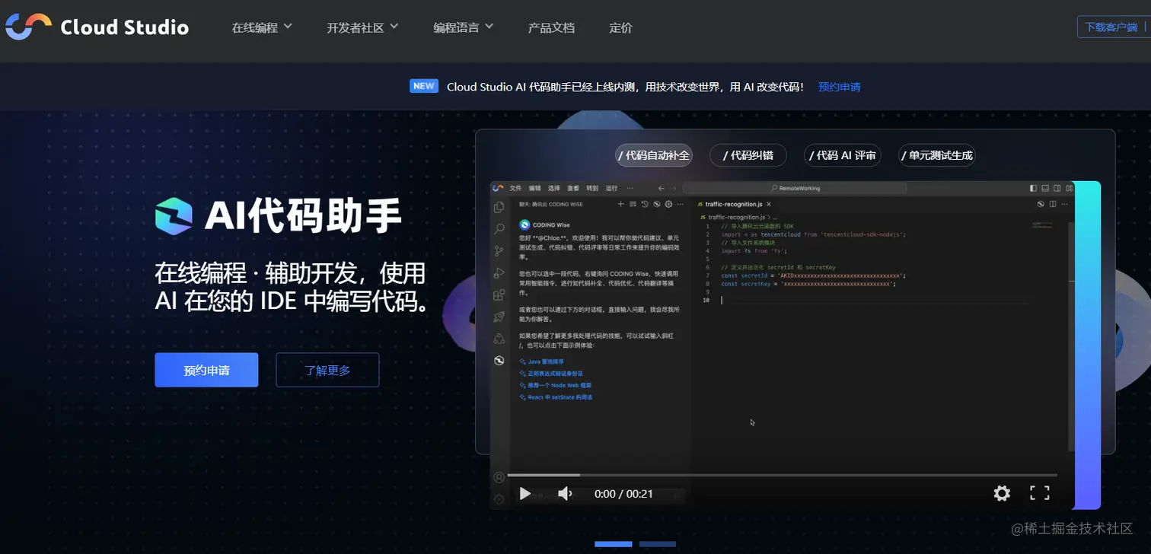Open the Search magnifier in IDE sidebar
The height and width of the screenshot is (554, 1151).
[499, 228]
